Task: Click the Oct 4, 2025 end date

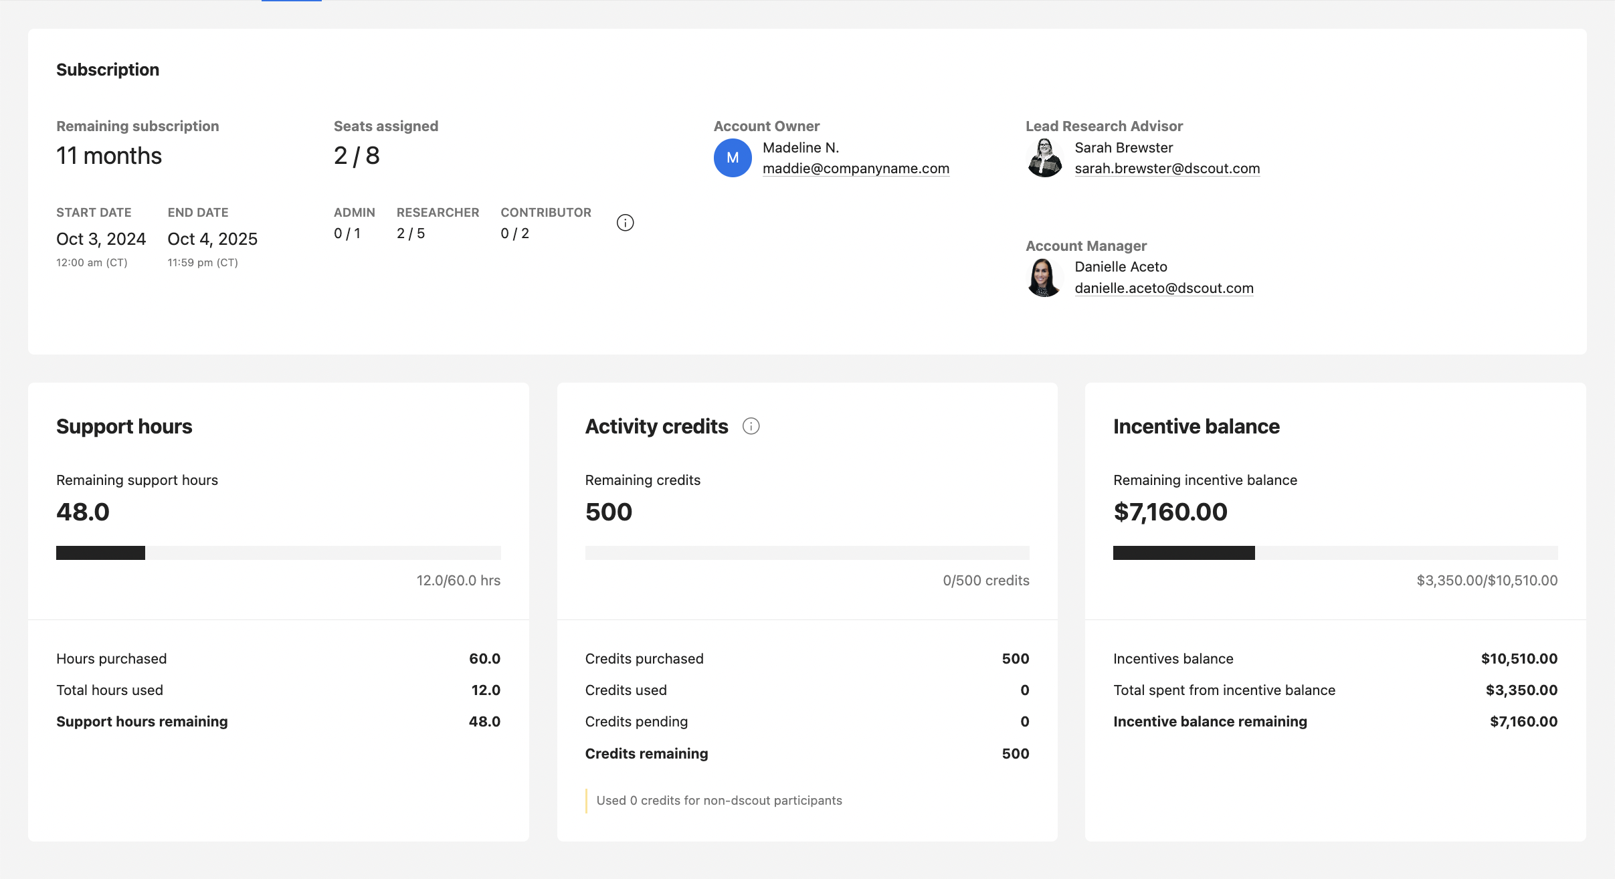Action: pyautogui.click(x=212, y=239)
